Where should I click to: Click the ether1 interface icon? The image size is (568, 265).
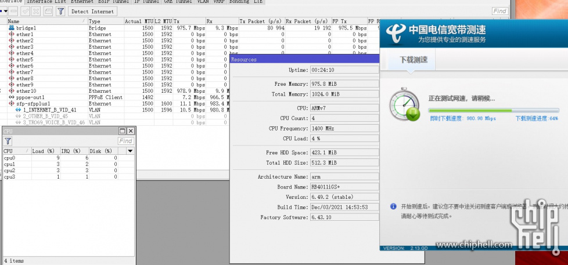point(12,34)
